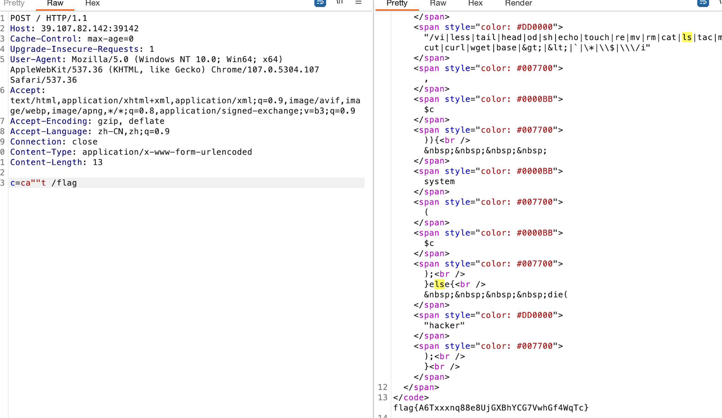Click the ge/webp,image/apng Accept continuation line
This screenshot has height=418, width=722.
(183, 111)
